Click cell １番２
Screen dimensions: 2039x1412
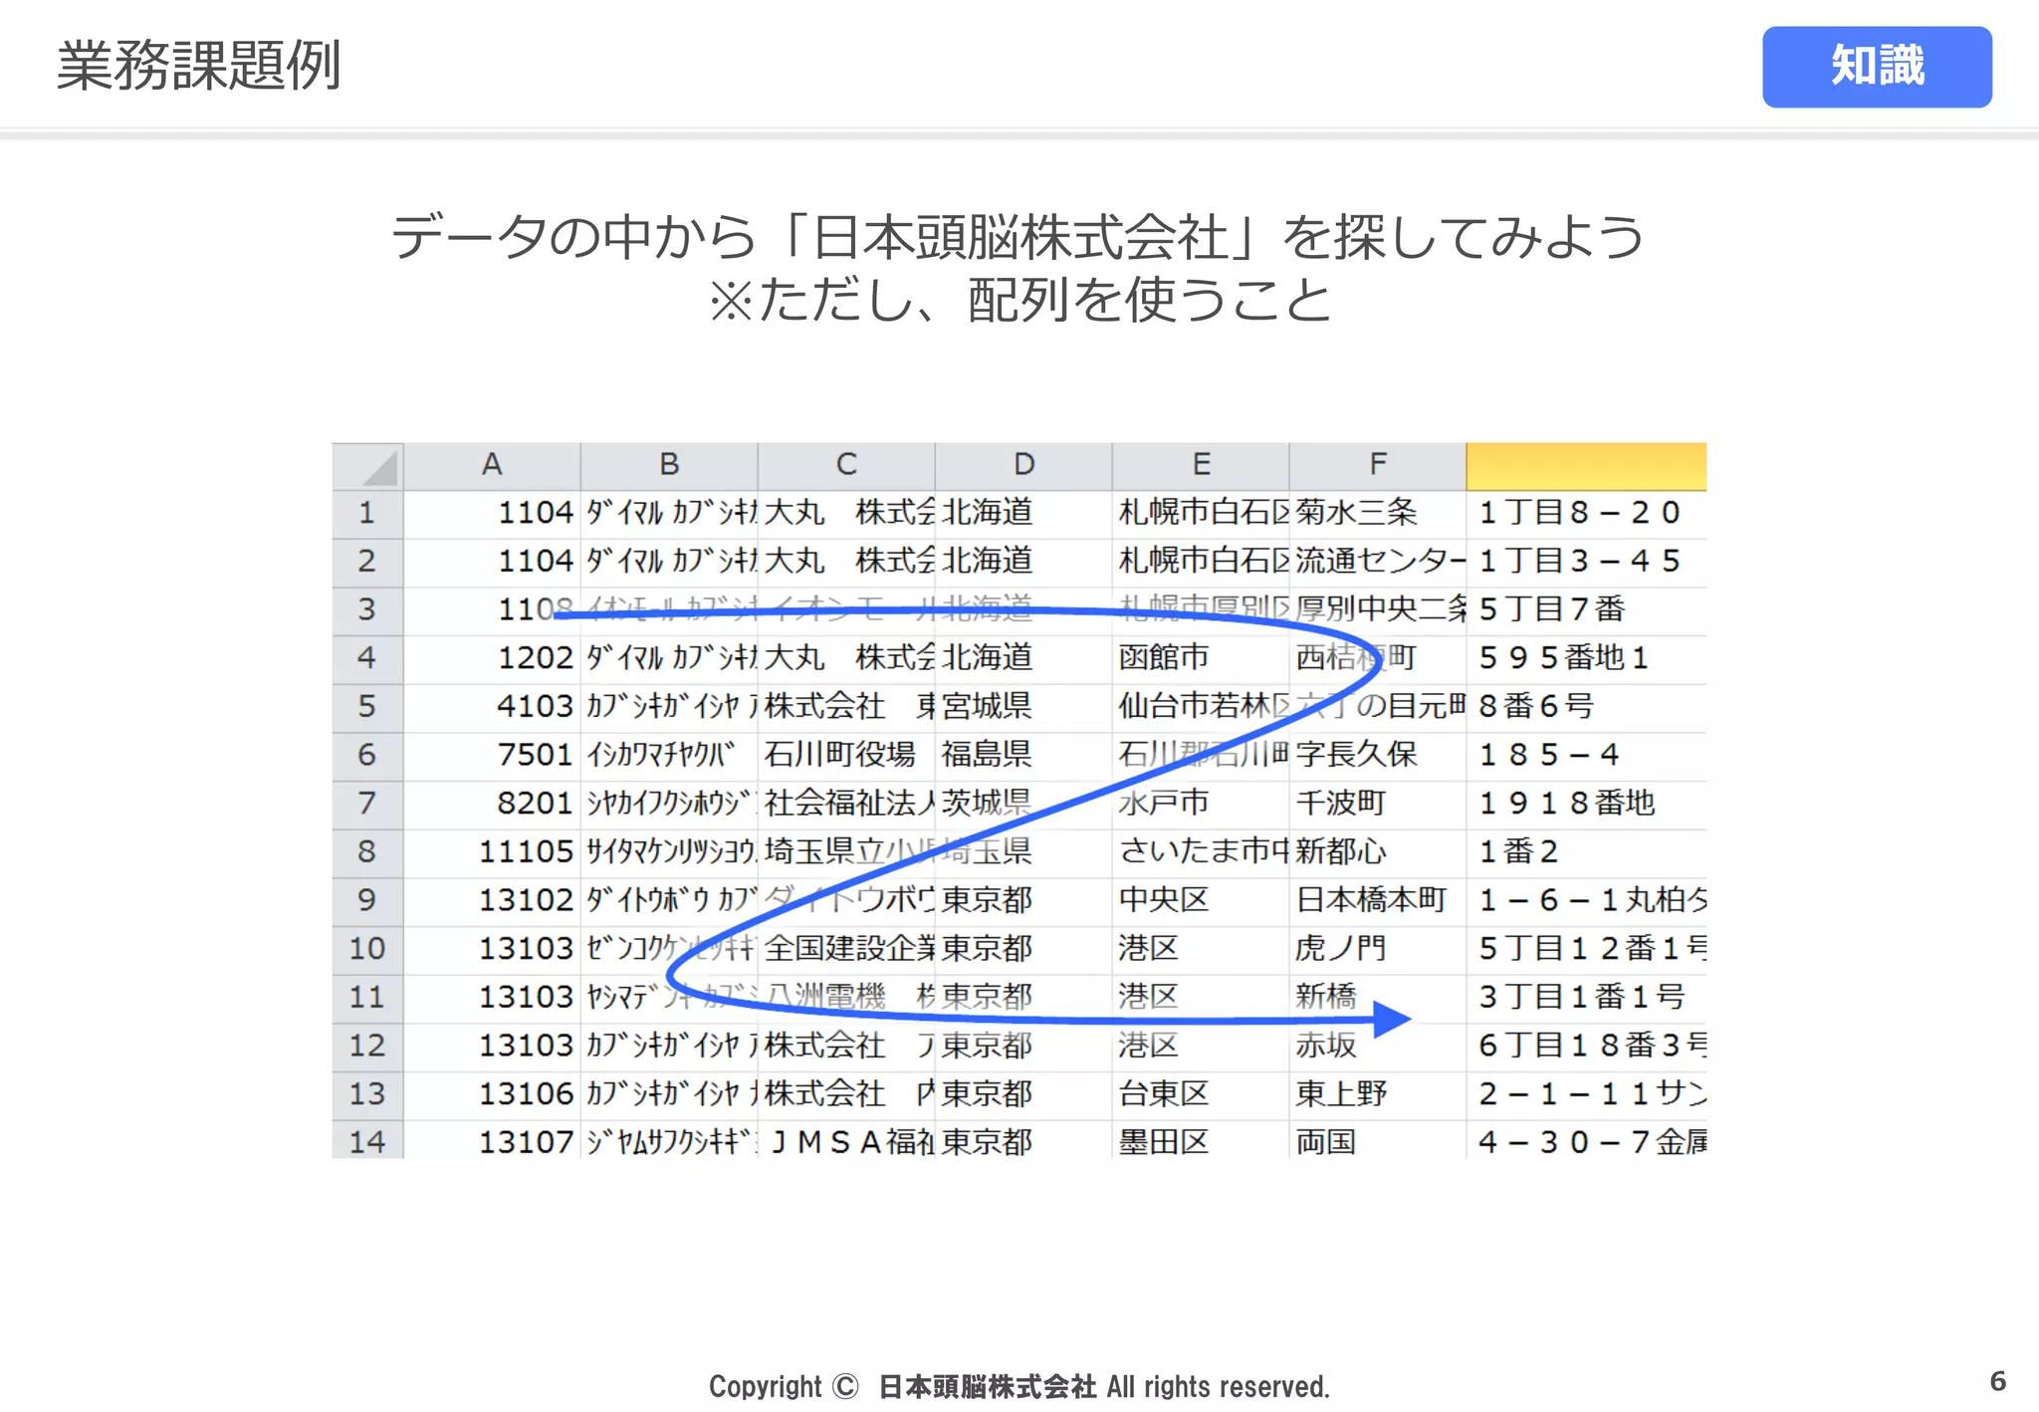[x=1587, y=853]
